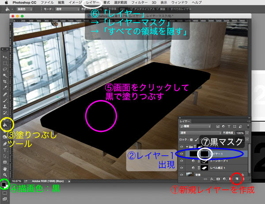Open the 描画色 fill source dropdown
The height and width of the screenshot is (204, 265).
click(24, 9)
